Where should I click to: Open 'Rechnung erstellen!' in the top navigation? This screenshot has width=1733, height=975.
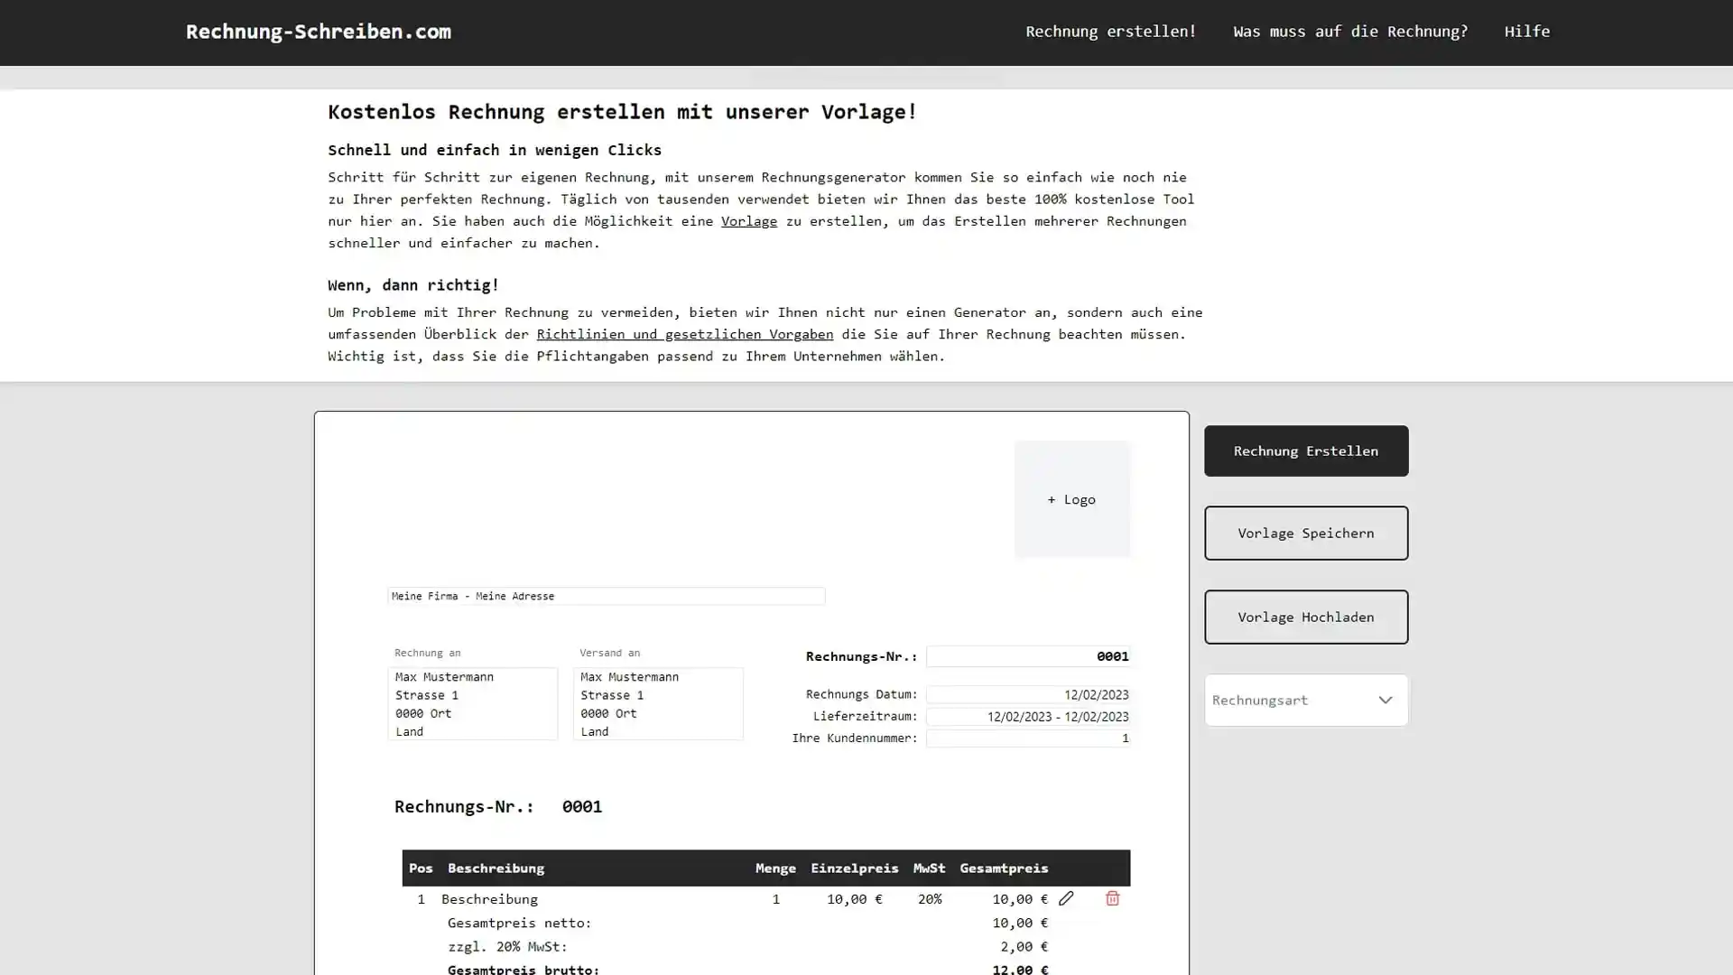1110,32
